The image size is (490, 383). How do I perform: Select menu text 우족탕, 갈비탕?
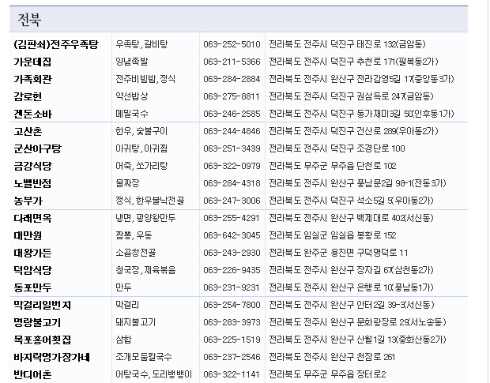click(x=141, y=44)
